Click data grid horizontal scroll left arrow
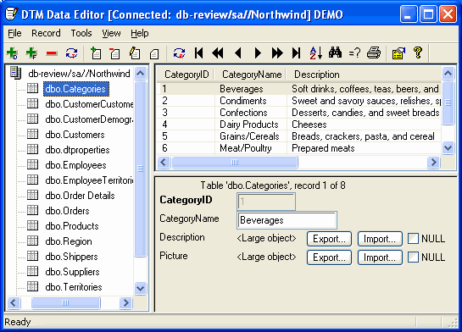Viewport: 462px width, 332px height. pos(164,162)
